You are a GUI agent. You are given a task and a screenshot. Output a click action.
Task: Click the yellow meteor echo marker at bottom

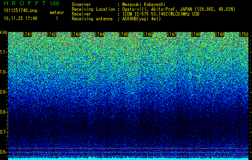pyautogui.click(x=90, y=158)
